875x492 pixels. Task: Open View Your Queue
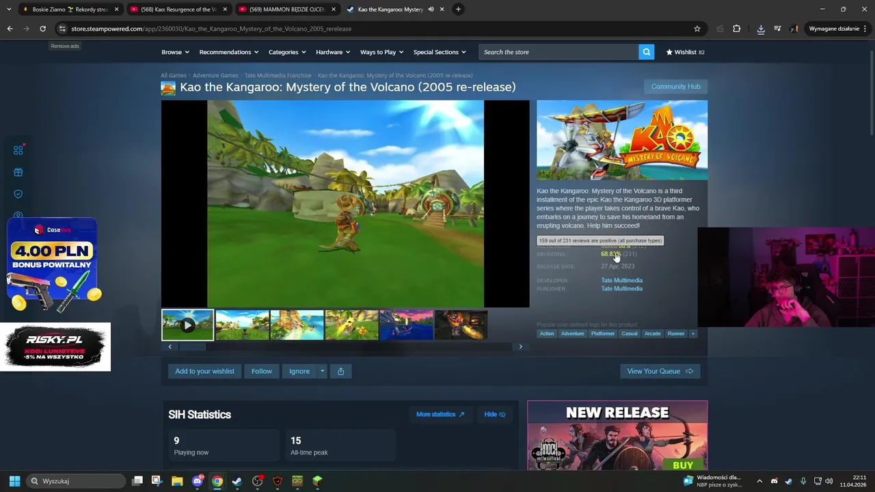point(660,371)
